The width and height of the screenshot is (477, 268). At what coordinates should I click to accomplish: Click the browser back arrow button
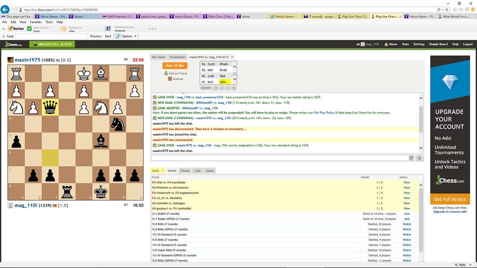point(5,9)
